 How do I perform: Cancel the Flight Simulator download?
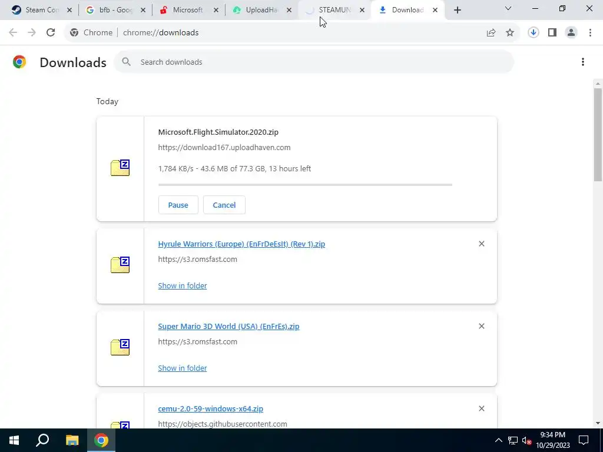pos(224,205)
